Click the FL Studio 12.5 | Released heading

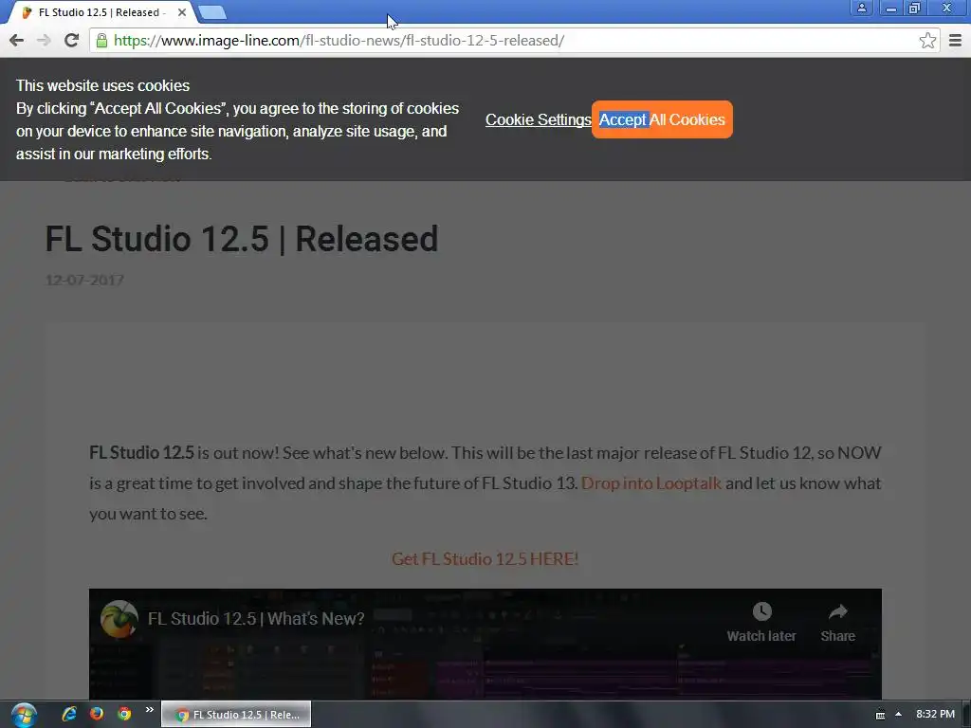pyautogui.click(x=242, y=239)
